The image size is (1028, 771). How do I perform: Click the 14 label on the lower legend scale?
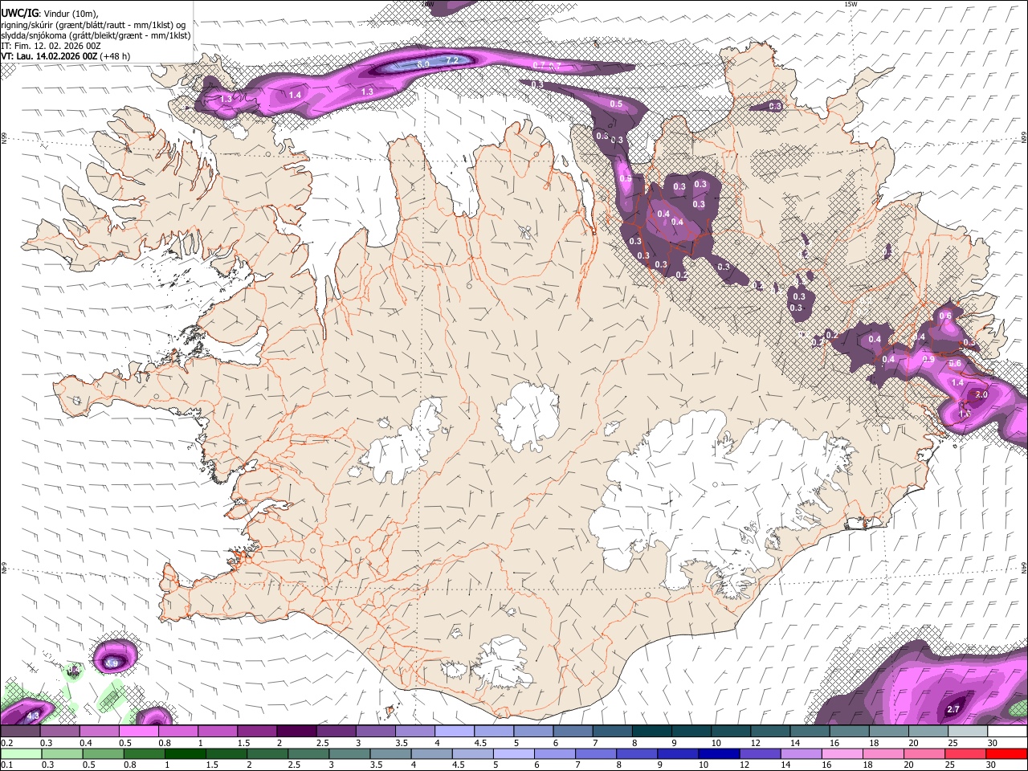(x=785, y=764)
